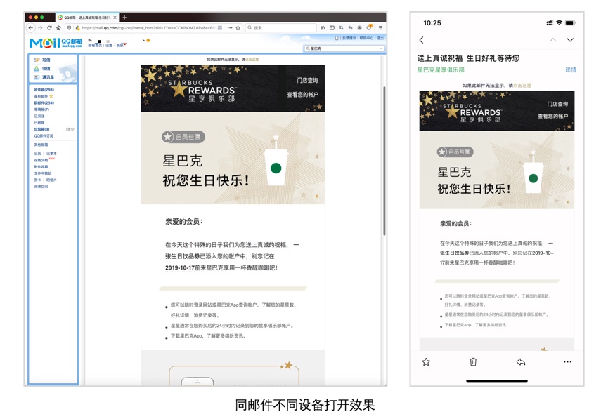Click browser forward arrow button

pos(40,28)
